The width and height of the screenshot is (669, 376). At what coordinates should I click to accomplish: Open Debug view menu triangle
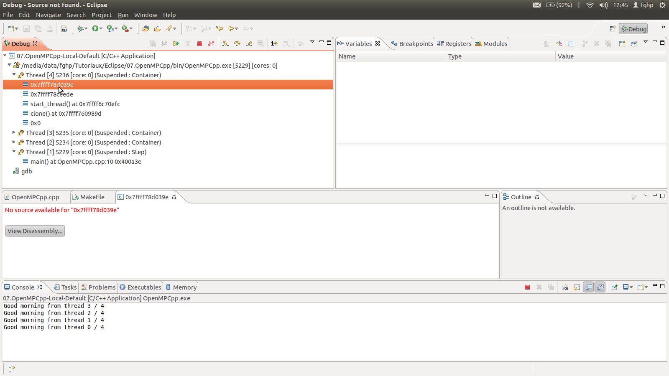tap(312, 42)
